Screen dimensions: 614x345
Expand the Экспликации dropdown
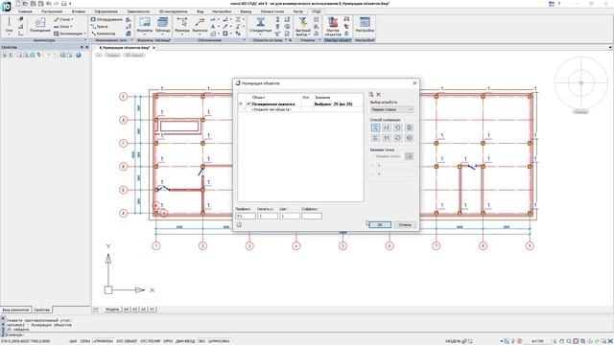click(85, 34)
